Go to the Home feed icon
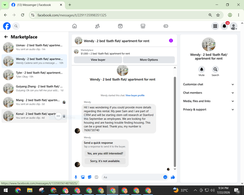The width and height of the screenshot is (244, 195). 75,26
